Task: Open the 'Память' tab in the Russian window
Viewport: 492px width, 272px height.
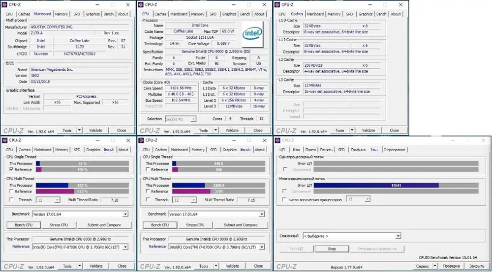Action: (x=326, y=150)
